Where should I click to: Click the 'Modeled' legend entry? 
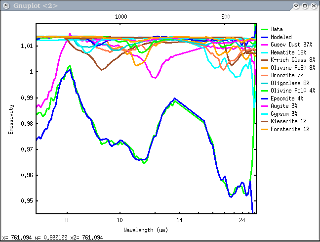click(x=281, y=37)
